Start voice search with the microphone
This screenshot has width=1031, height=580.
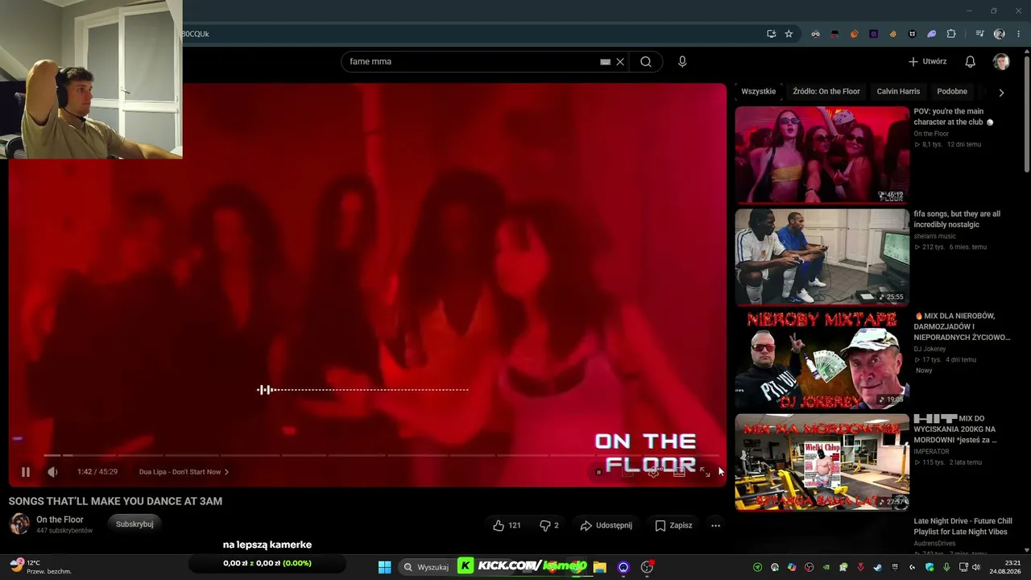click(x=682, y=61)
